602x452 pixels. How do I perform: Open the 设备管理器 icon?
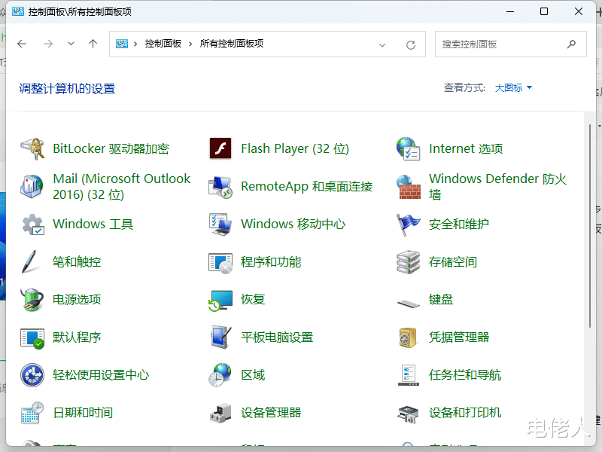(x=220, y=413)
